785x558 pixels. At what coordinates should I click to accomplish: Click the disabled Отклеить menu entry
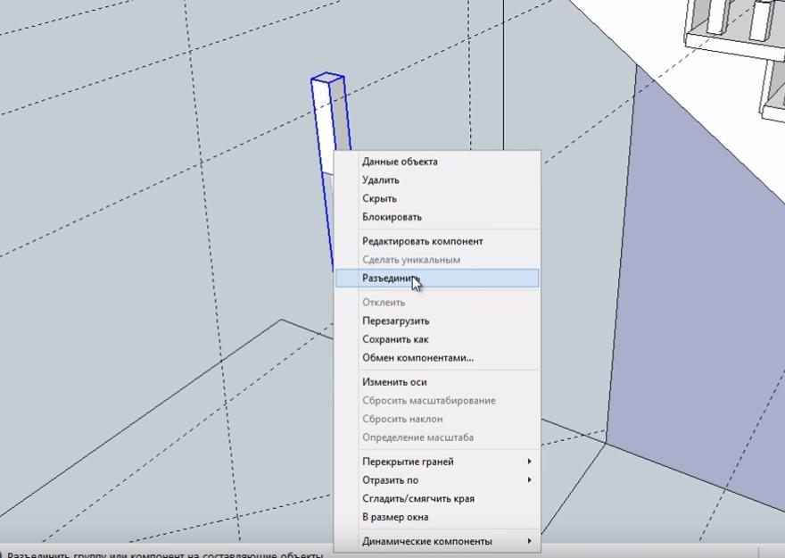pos(383,303)
